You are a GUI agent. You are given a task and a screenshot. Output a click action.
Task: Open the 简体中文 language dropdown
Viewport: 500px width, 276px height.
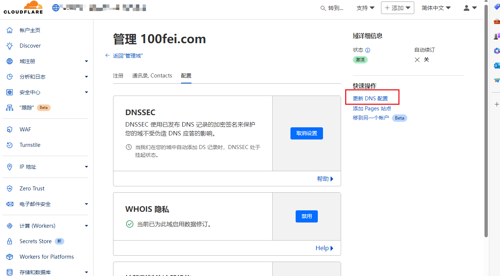click(x=436, y=8)
